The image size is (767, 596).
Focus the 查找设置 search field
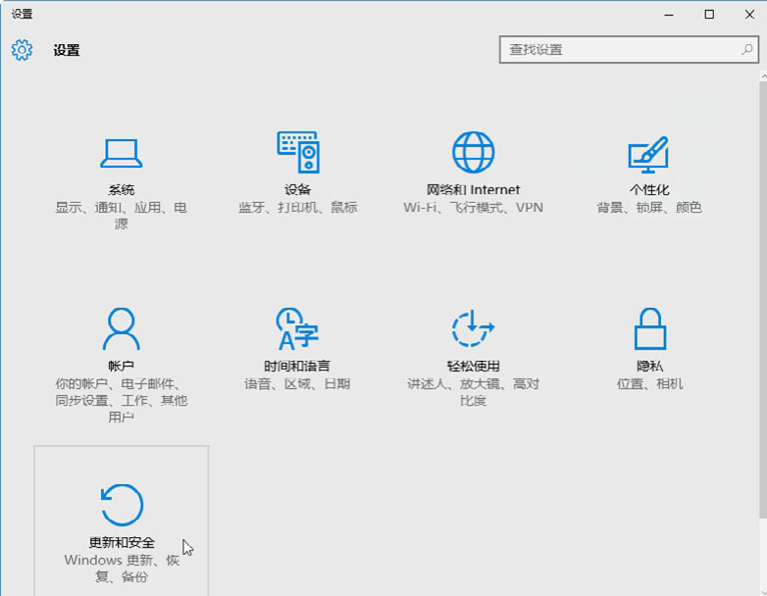(x=618, y=49)
